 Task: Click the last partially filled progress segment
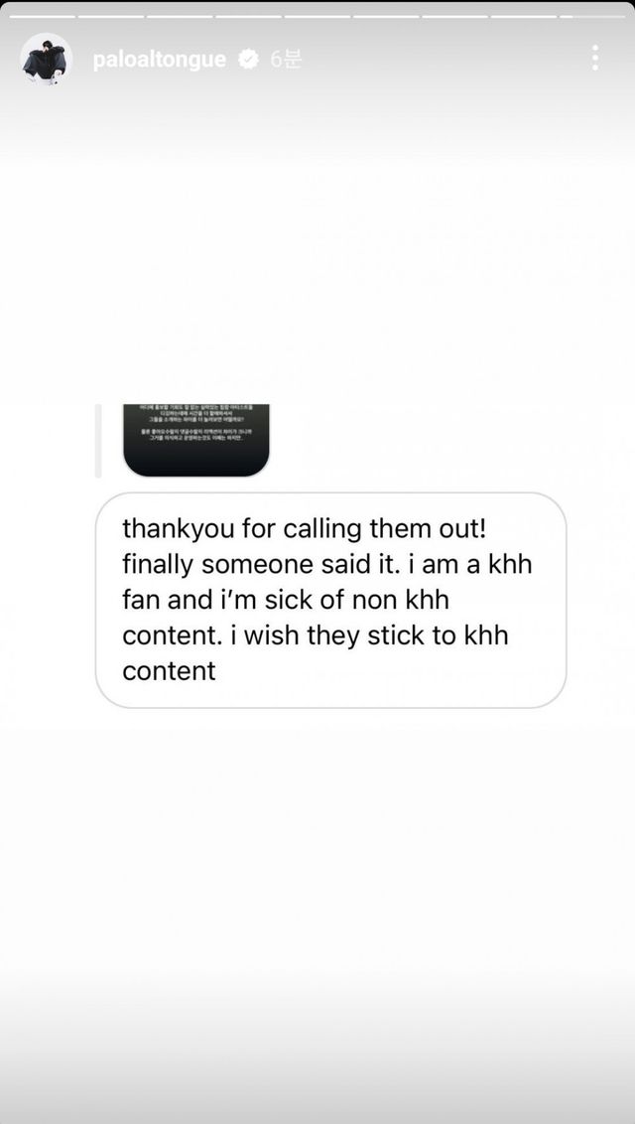click(592, 17)
